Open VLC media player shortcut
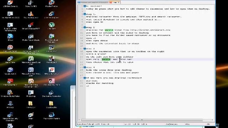Viewport: 228px width, 128px height. click(x=31, y=15)
